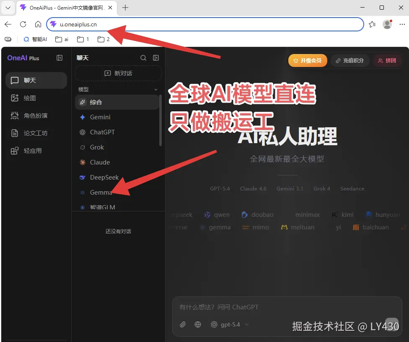Open the browser settings three-dot menu
The width and height of the screenshot is (409, 342).
(402, 24)
